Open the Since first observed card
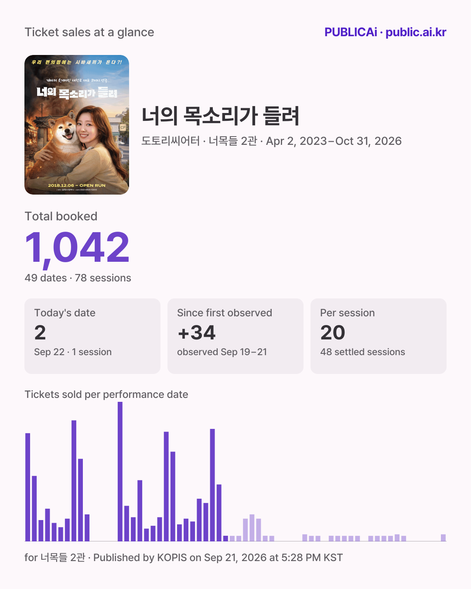 [235, 336]
